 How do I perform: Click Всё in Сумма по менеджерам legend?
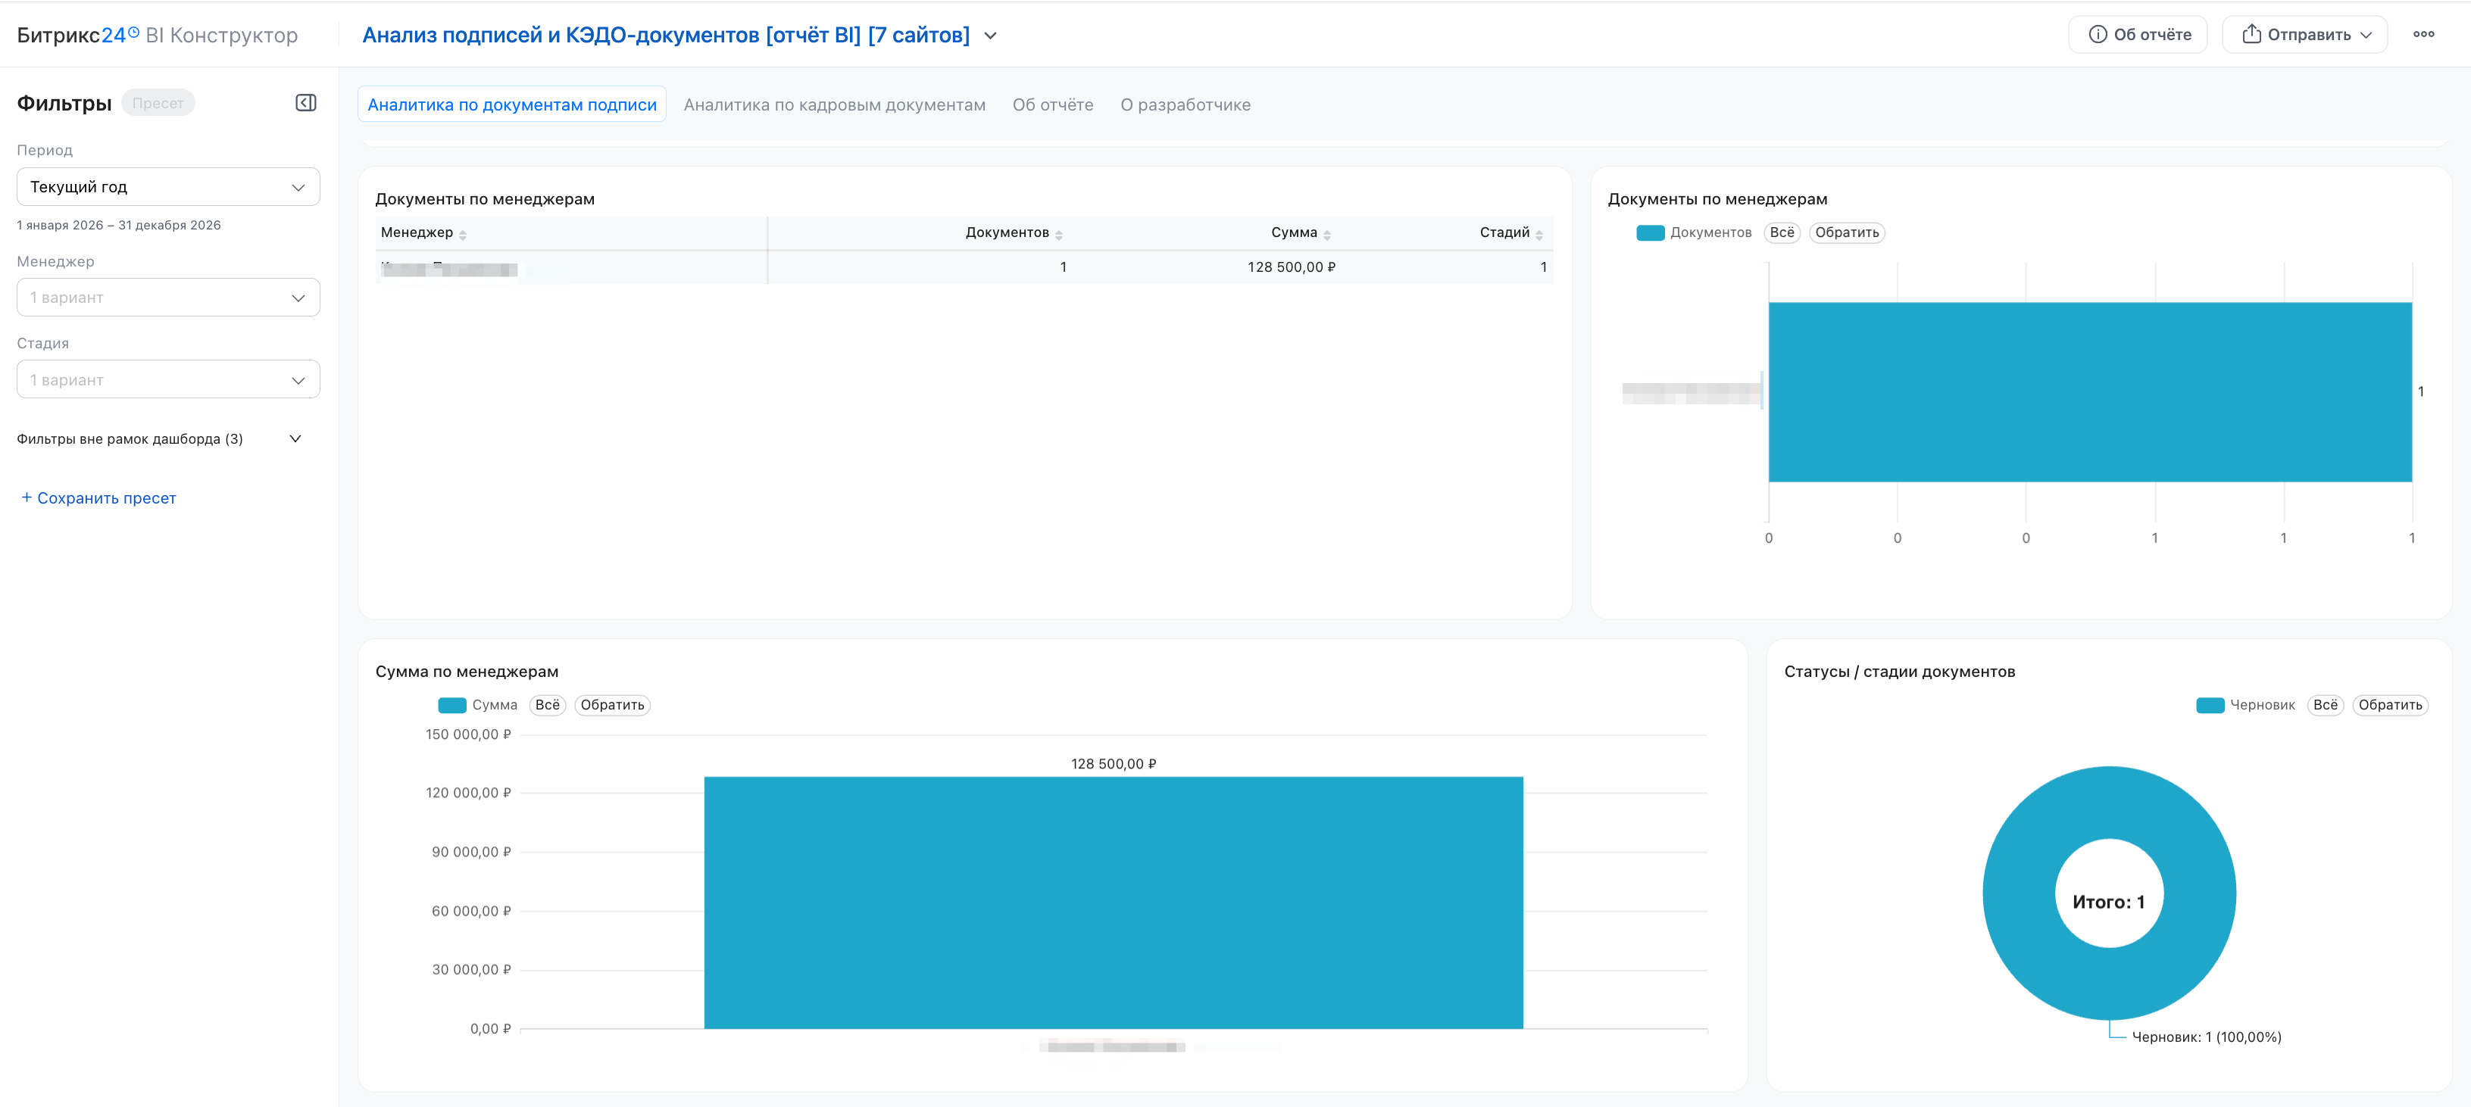[548, 706]
